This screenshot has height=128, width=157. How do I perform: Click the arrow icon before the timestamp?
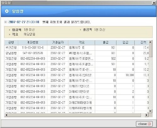coord(6,22)
